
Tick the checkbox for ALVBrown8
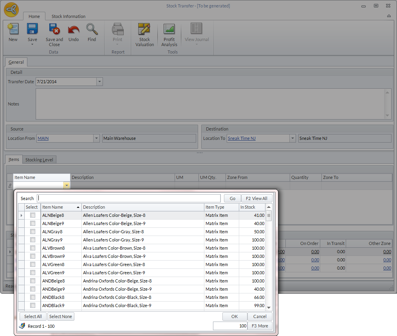click(x=33, y=248)
